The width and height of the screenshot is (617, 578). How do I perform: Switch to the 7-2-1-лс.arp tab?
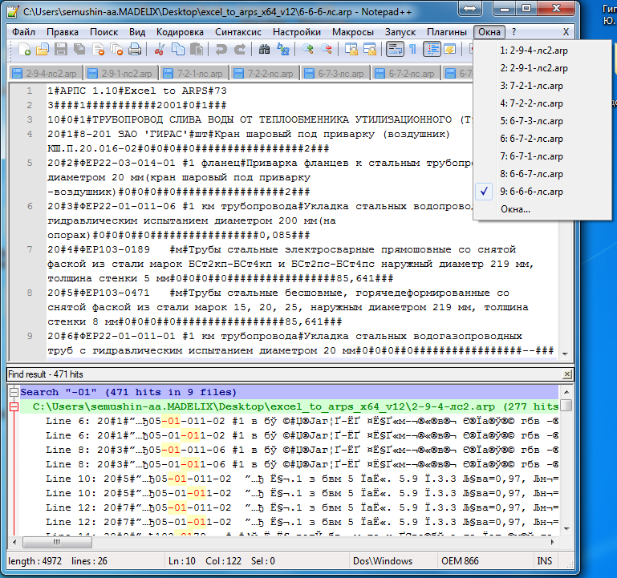tap(195, 74)
